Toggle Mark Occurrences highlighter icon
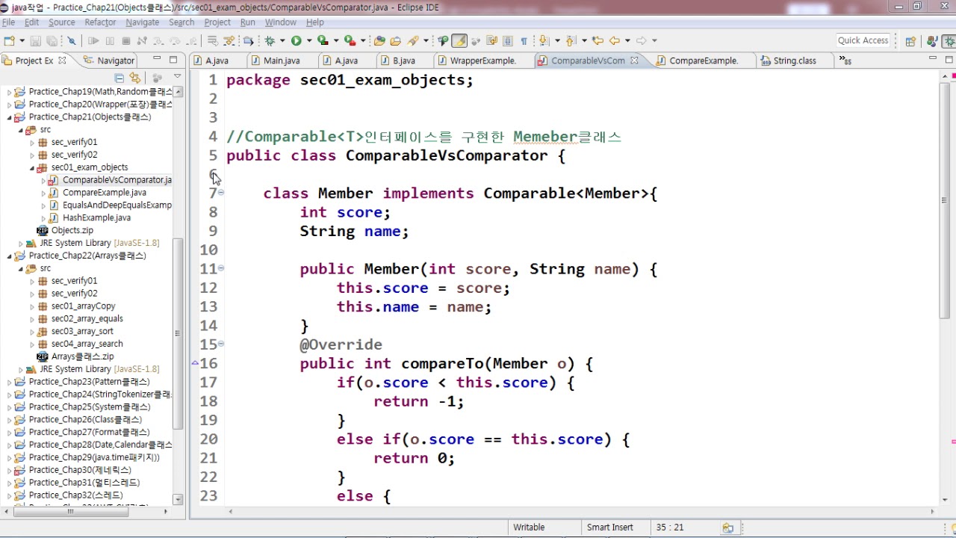 pos(459,41)
